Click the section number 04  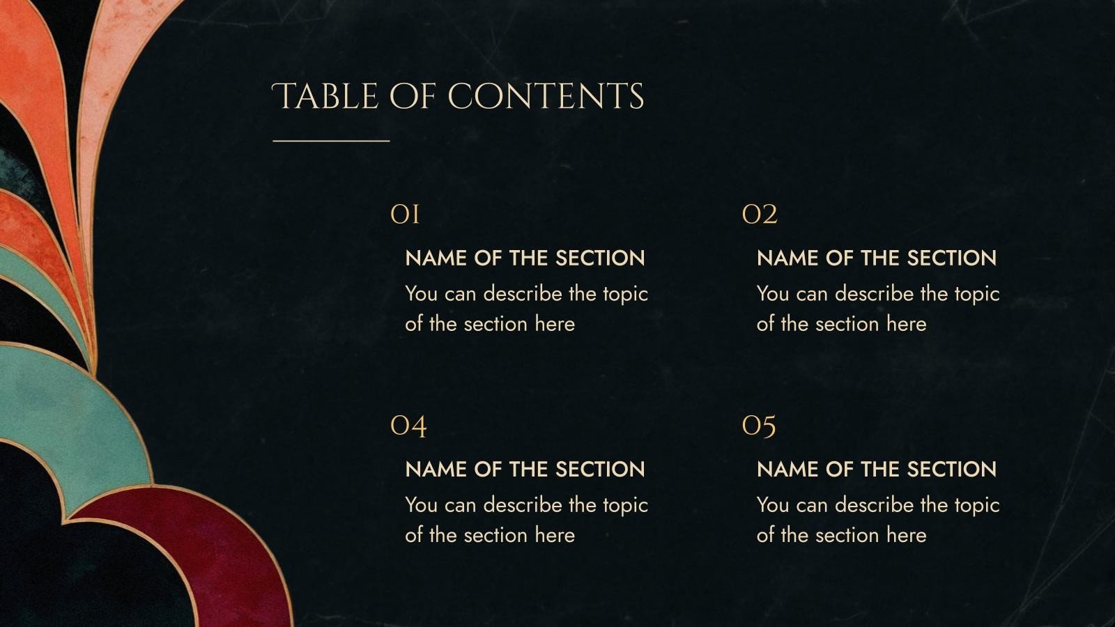pos(408,425)
